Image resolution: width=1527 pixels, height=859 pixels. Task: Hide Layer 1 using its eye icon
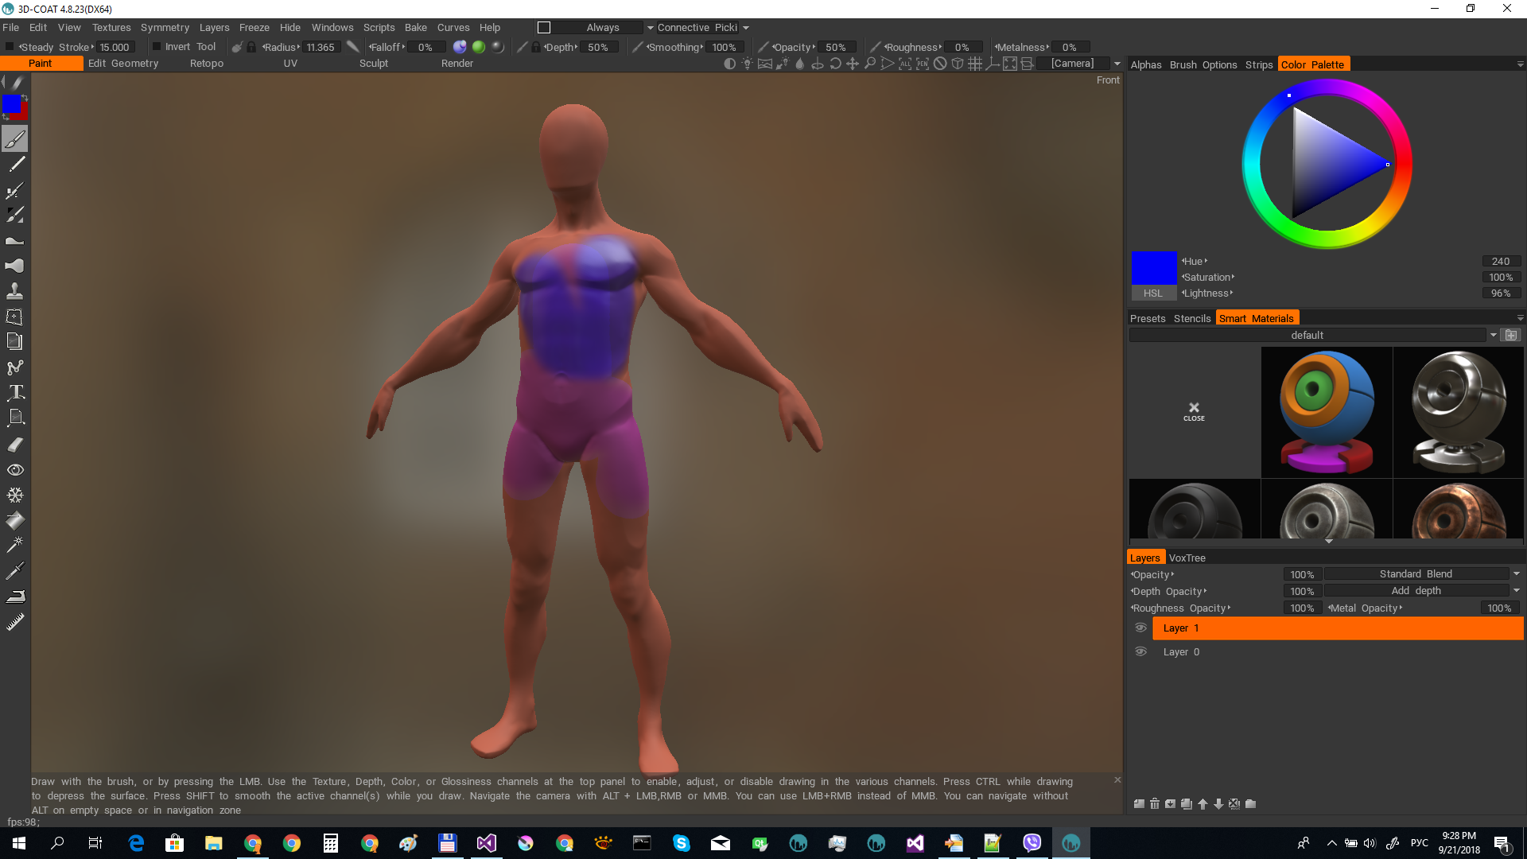pyautogui.click(x=1140, y=628)
